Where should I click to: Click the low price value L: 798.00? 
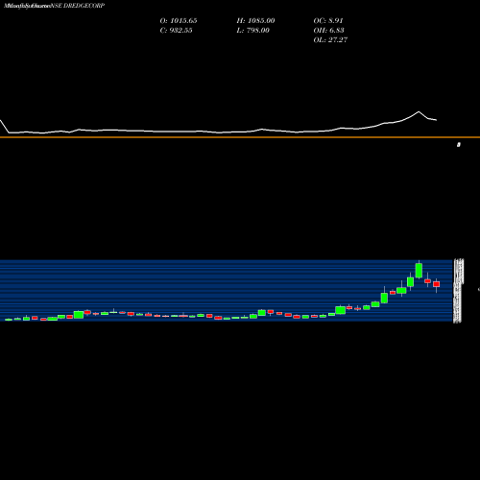click(253, 30)
